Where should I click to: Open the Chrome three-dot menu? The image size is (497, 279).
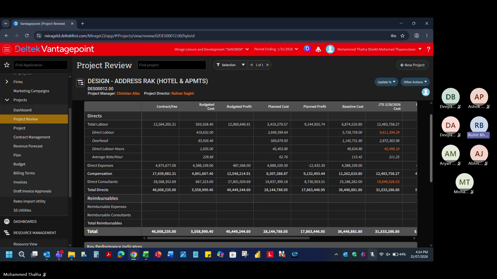coord(427,36)
